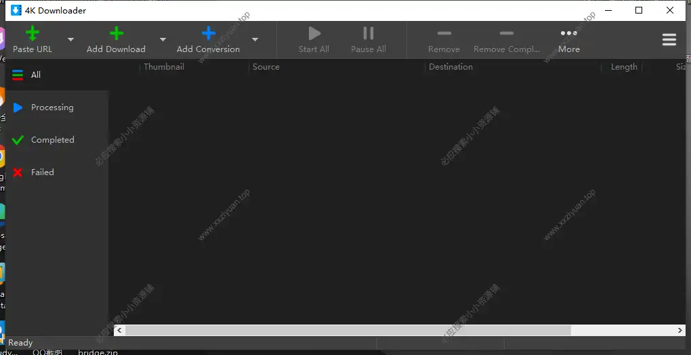Click the Add Download plus icon
Screen dimensions: 691x355
point(116,33)
